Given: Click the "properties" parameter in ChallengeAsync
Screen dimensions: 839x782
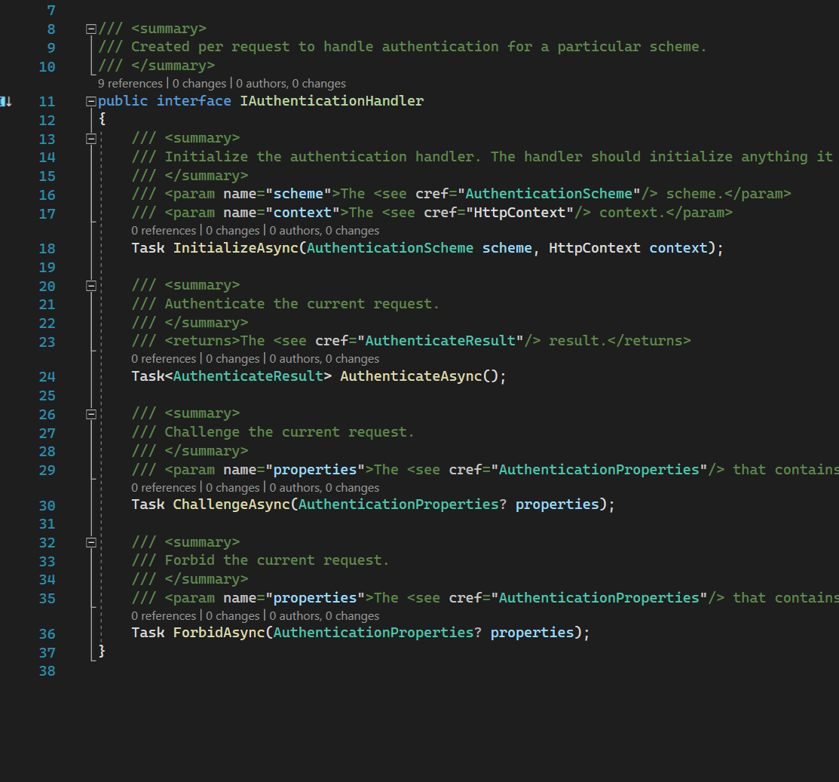Looking at the screenshot, I should pos(557,504).
